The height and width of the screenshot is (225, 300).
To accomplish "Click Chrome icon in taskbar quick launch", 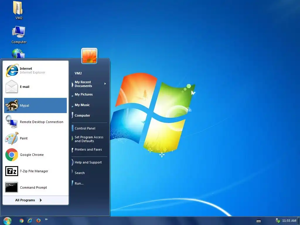I will pos(21,221).
